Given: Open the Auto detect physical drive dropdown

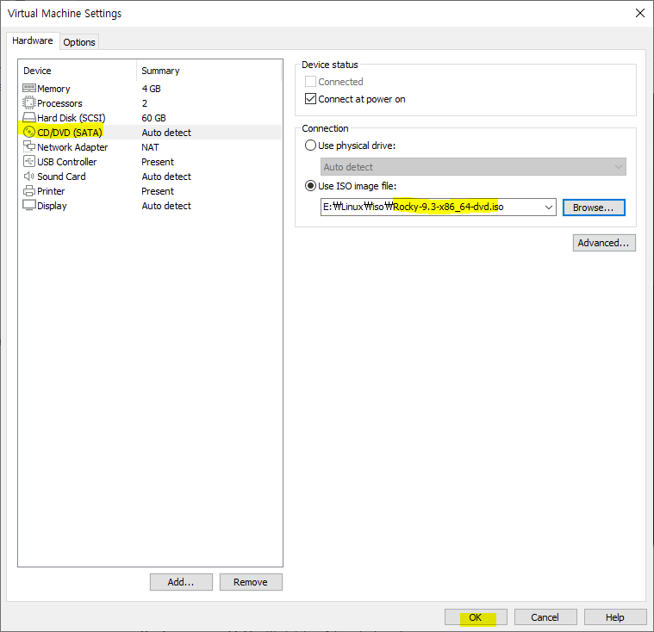Looking at the screenshot, I should [473, 167].
